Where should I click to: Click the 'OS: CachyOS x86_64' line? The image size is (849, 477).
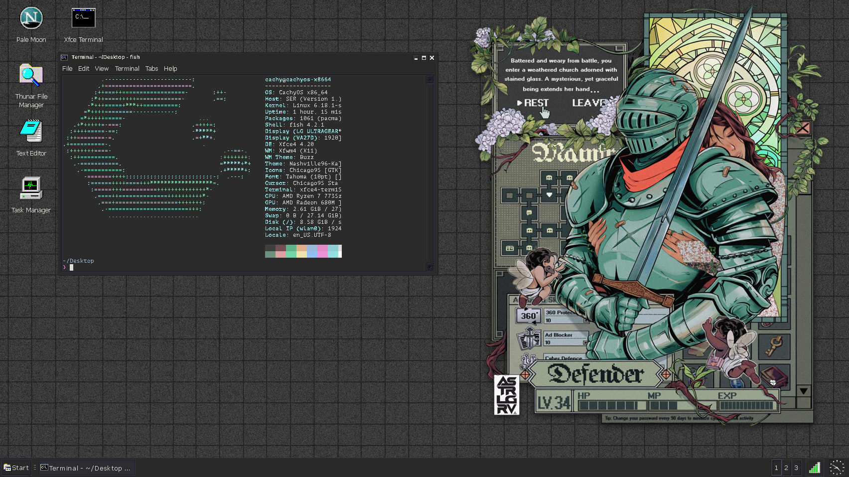click(x=296, y=93)
